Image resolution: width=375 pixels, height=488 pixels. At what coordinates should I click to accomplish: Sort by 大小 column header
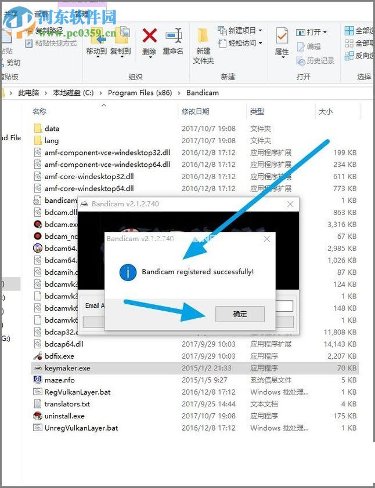click(326, 111)
